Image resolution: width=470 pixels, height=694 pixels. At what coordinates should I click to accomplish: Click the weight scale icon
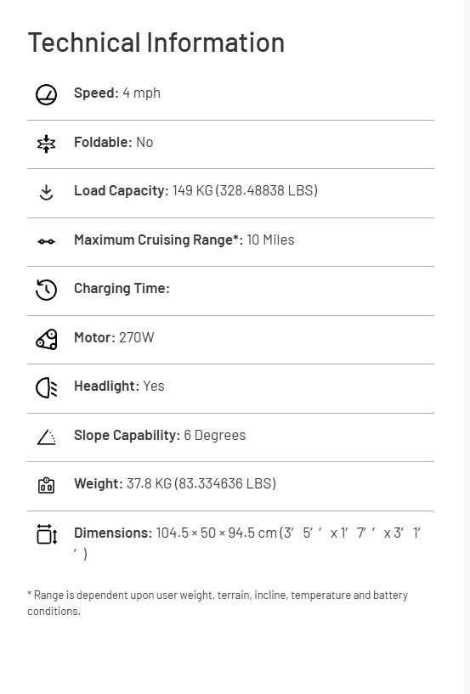pos(46,485)
